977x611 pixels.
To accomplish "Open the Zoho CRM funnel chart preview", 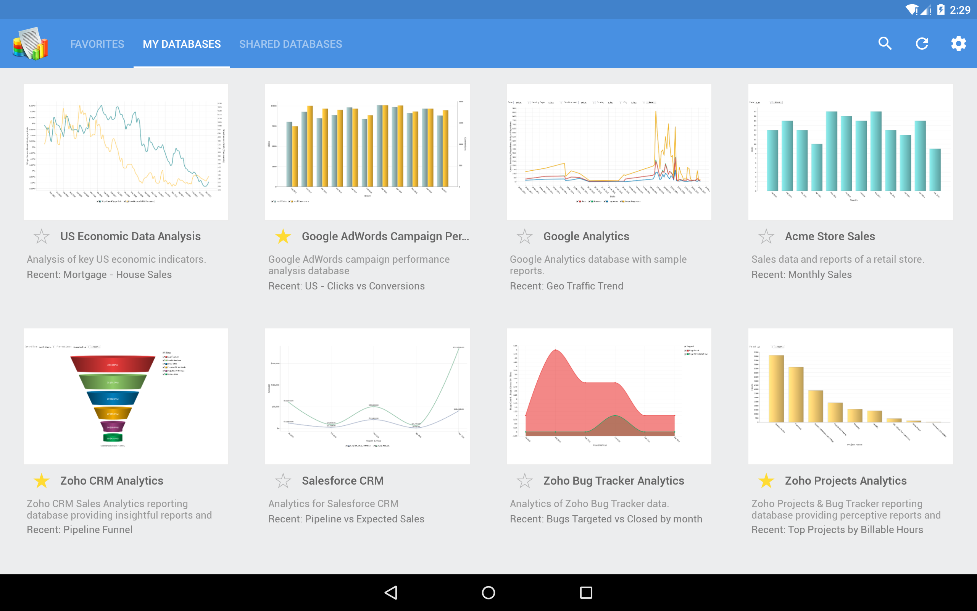I will [126, 396].
